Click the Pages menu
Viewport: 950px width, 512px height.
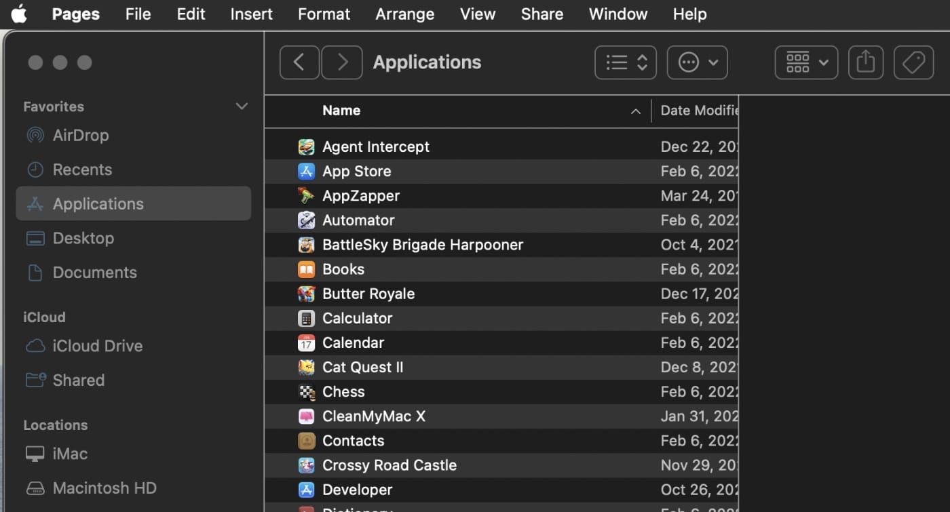pos(75,14)
